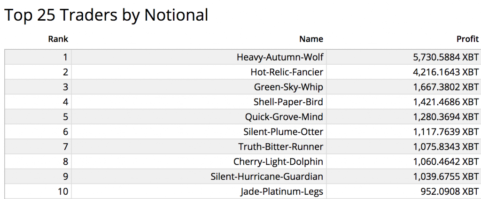Select the Truth-Bitter-Runner trader name
The width and height of the screenshot is (481, 199).
pos(281,147)
